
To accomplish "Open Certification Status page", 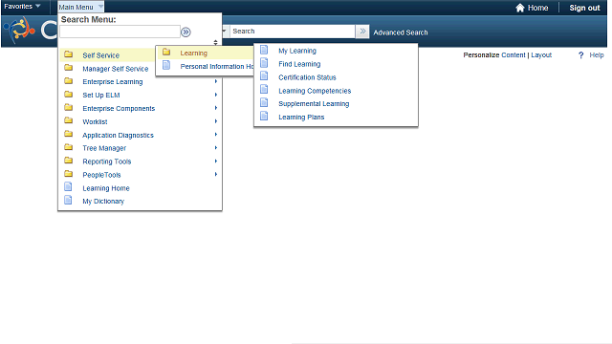I will click(307, 77).
